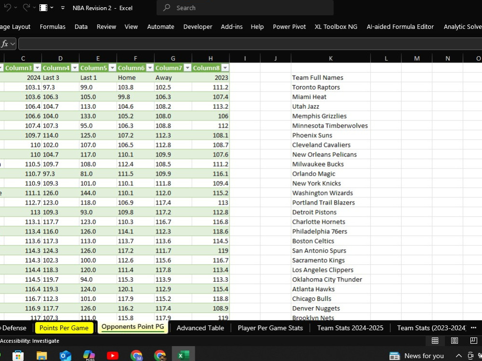
Task: Open the Help ribbon tab
Action: pyautogui.click(x=257, y=26)
